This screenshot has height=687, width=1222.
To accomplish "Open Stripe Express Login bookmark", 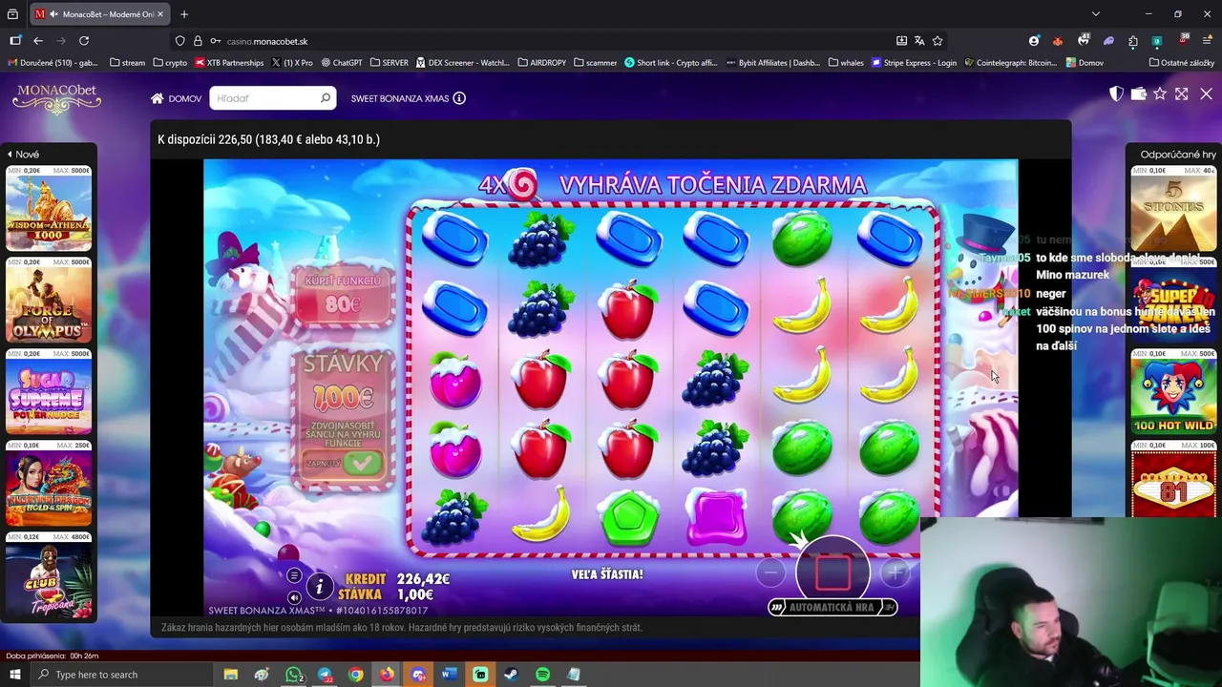I will tap(913, 63).
